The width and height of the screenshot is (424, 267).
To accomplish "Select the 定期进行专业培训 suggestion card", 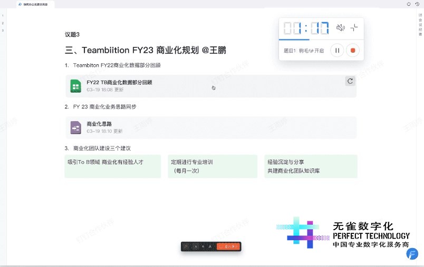I will [213, 166].
